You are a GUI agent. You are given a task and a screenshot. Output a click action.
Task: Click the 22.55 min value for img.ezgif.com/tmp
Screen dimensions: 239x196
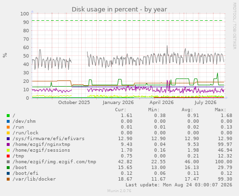tap(158, 162)
